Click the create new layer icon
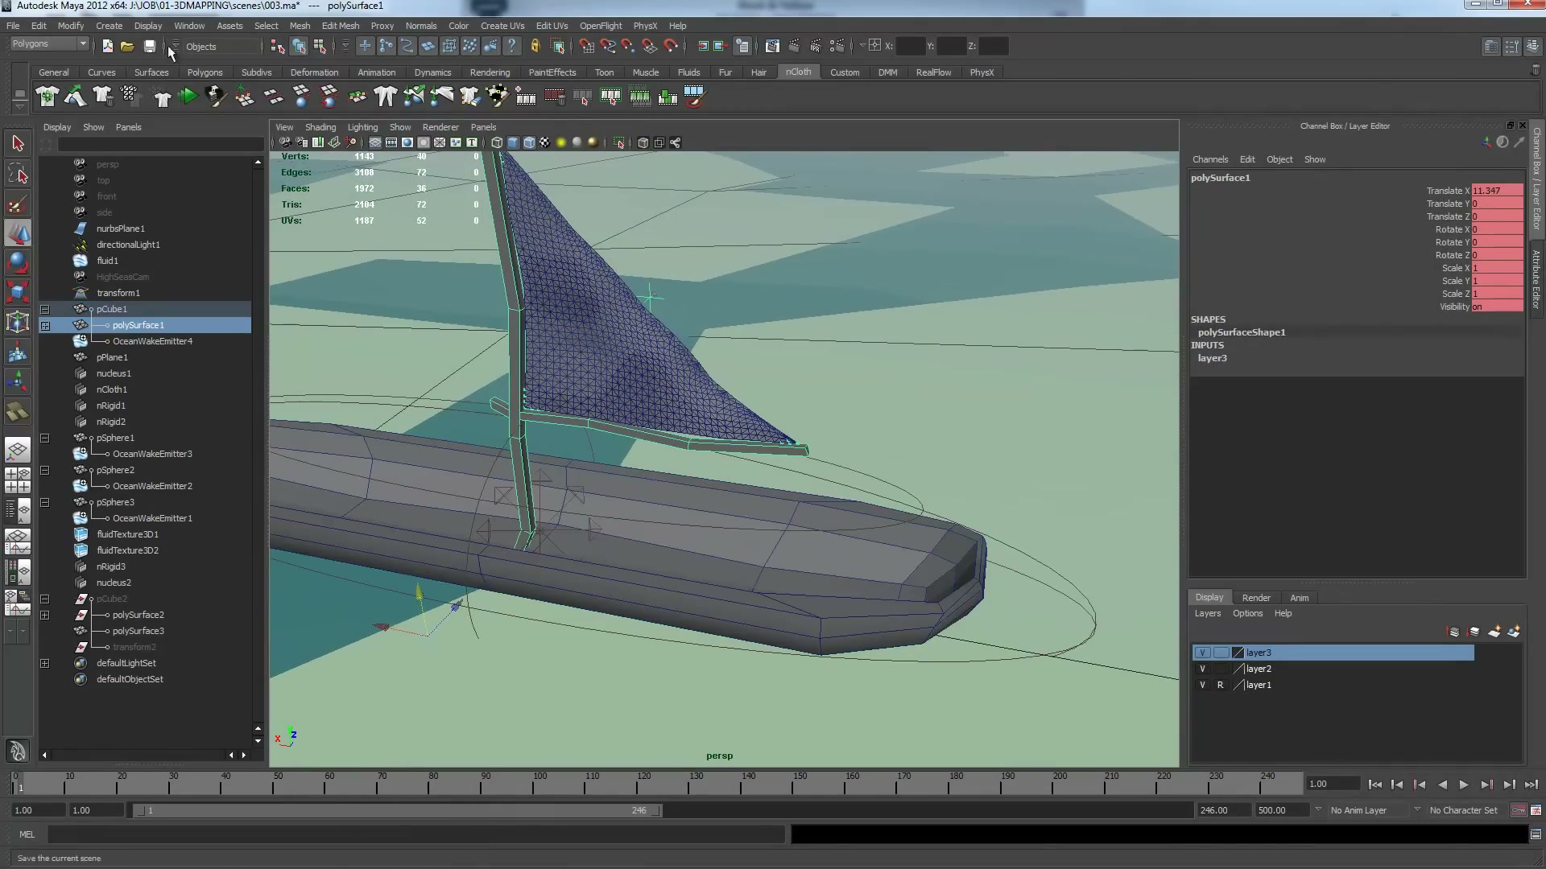The width and height of the screenshot is (1546, 869). click(x=1494, y=632)
